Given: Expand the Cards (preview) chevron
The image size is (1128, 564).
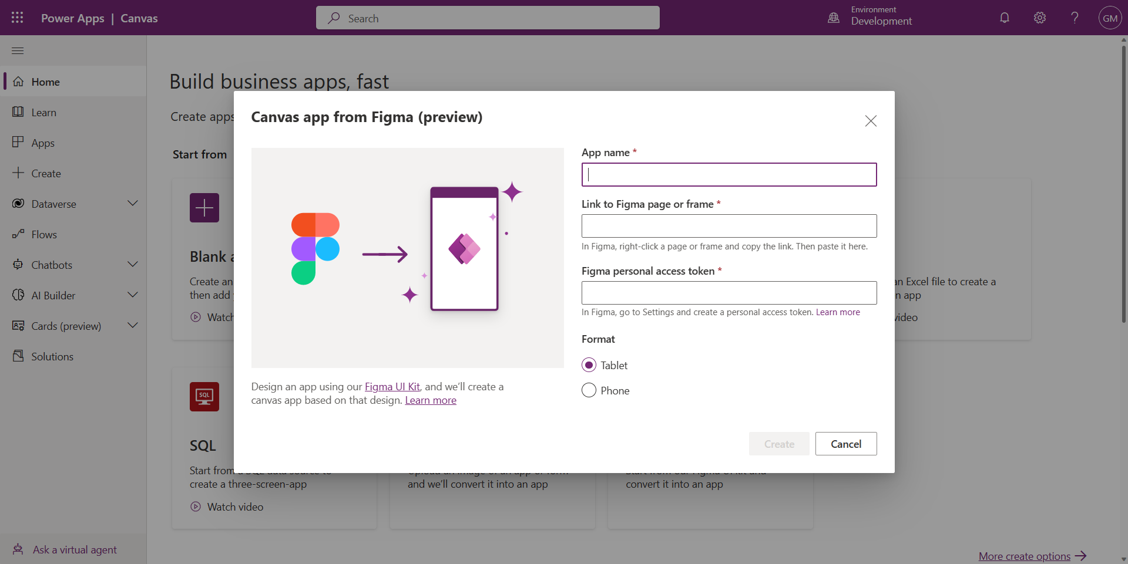Looking at the screenshot, I should (133, 325).
